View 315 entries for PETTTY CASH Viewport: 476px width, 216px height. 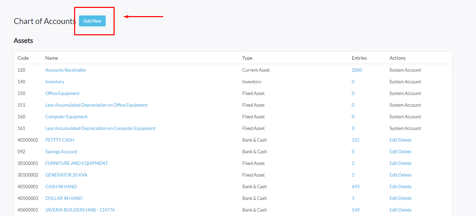coord(356,140)
